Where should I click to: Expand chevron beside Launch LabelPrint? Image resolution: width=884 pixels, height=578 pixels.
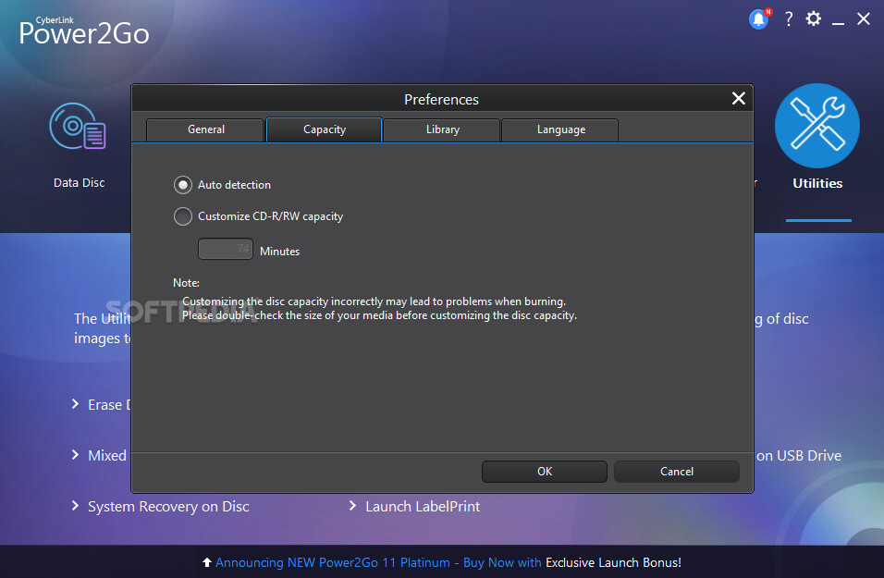click(x=352, y=506)
